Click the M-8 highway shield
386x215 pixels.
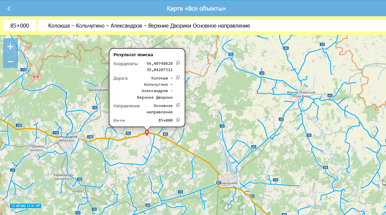pos(36,77)
